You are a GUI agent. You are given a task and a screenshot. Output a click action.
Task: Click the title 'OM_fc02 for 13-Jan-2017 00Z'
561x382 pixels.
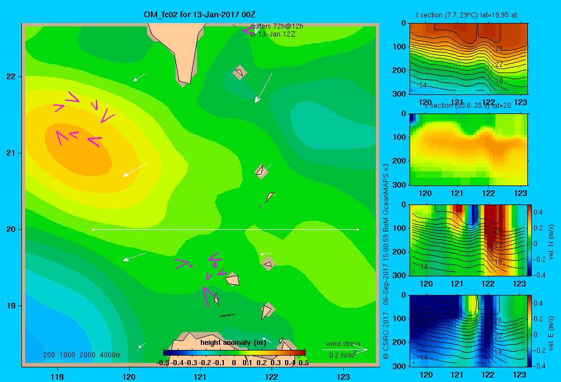coord(200,15)
